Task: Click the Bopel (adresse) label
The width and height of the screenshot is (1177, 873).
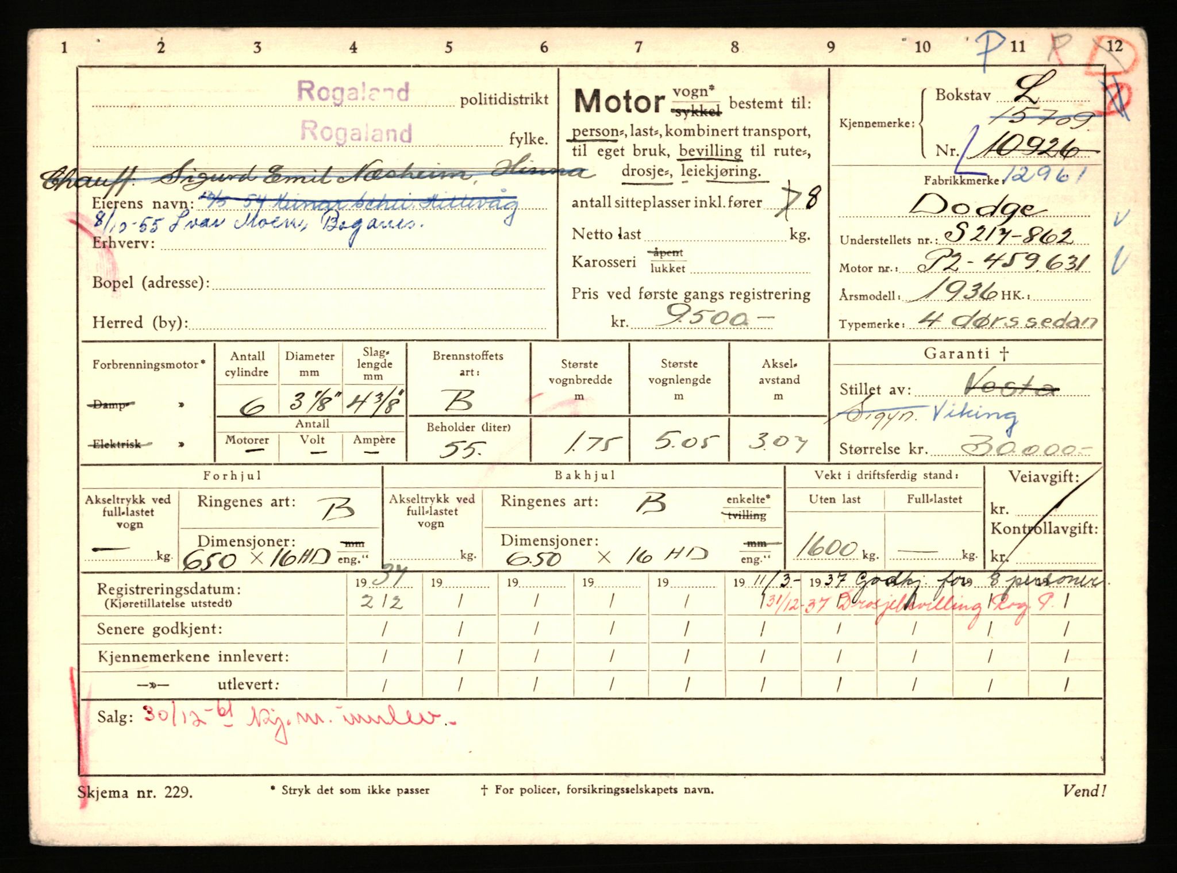Action: pyautogui.click(x=151, y=283)
